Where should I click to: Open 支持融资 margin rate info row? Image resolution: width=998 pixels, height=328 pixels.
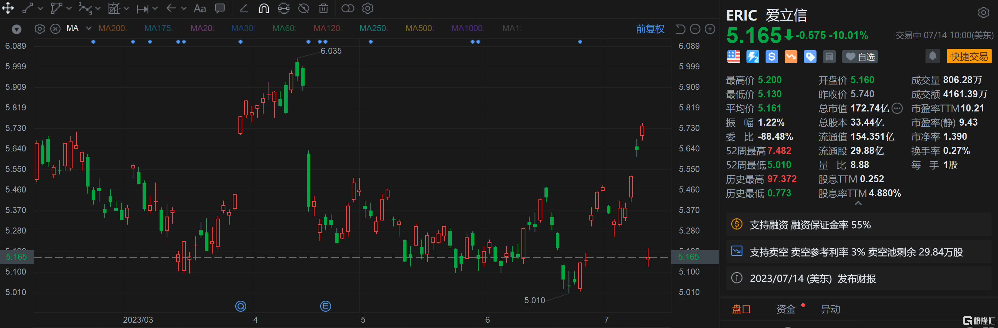(858, 224)
